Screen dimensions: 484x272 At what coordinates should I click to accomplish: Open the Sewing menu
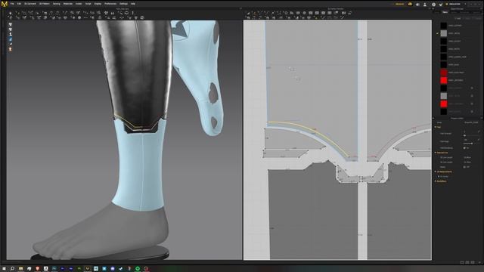point(57,4)
